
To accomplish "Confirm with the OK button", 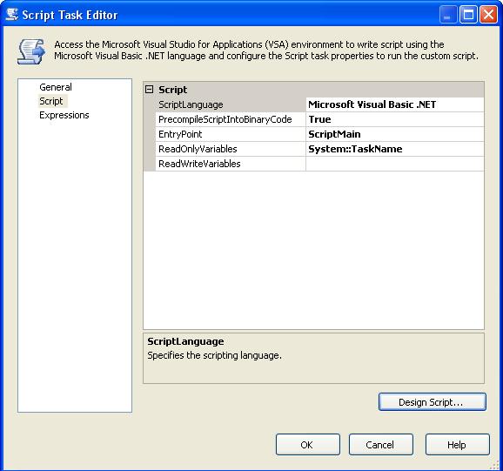I will point(308,444).
